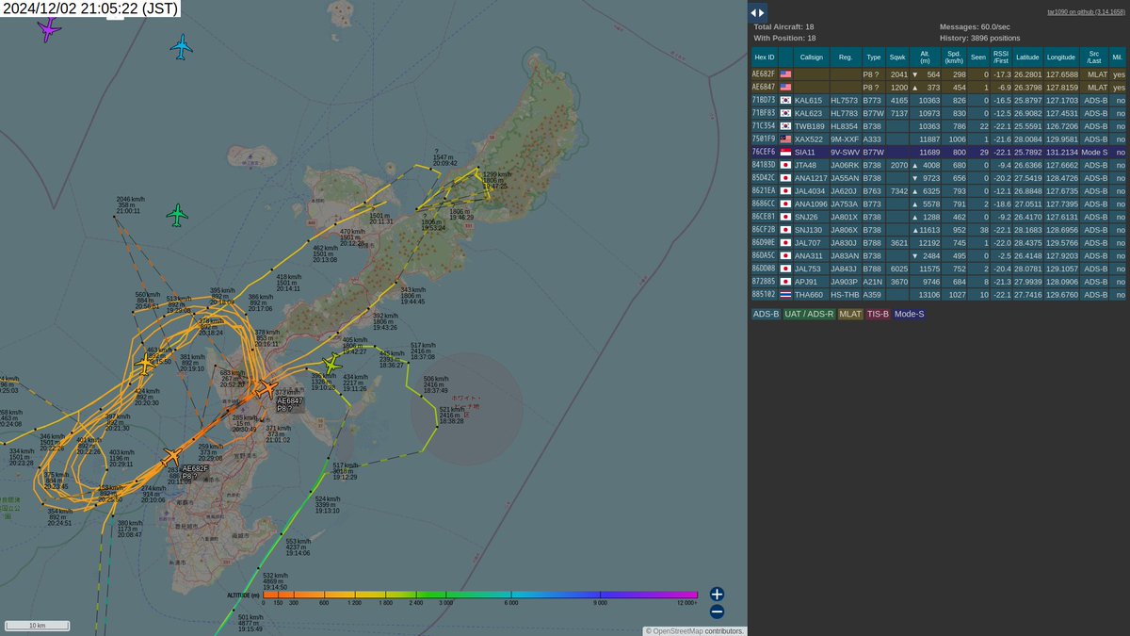Click the MLAT legend label below the table
The image size is (1130, 636).
click(850, 314)
